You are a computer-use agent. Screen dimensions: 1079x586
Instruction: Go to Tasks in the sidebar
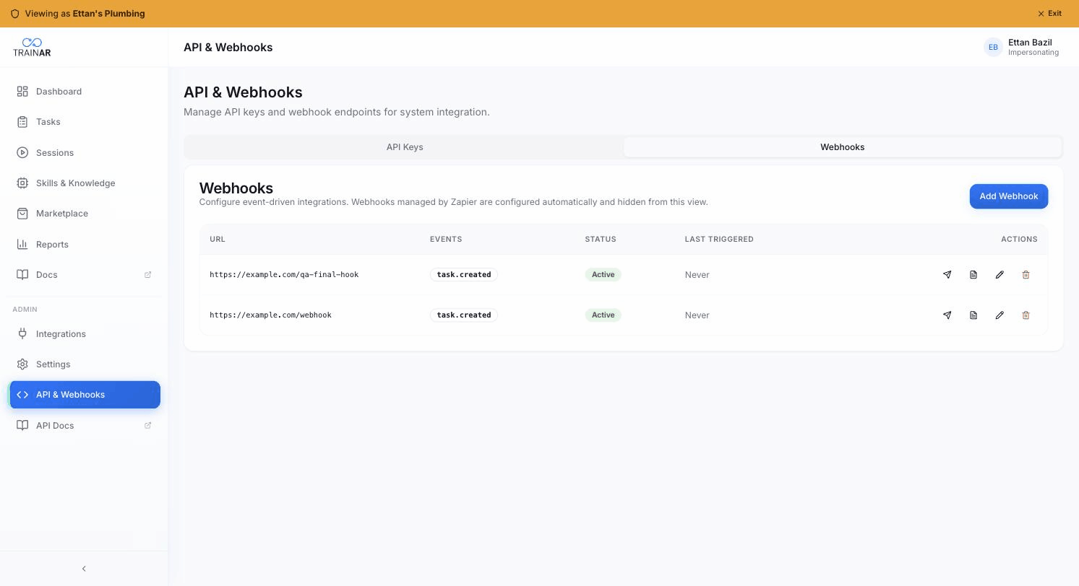pyautogui.click(x=85, y=122)
